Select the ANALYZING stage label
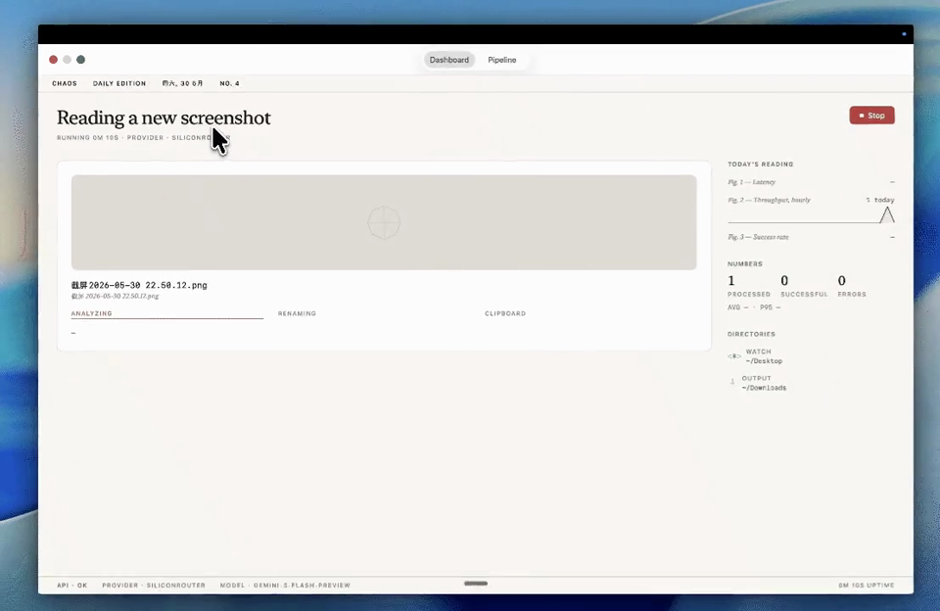This screenshot has height=611, width=940. tap(92, 313)
